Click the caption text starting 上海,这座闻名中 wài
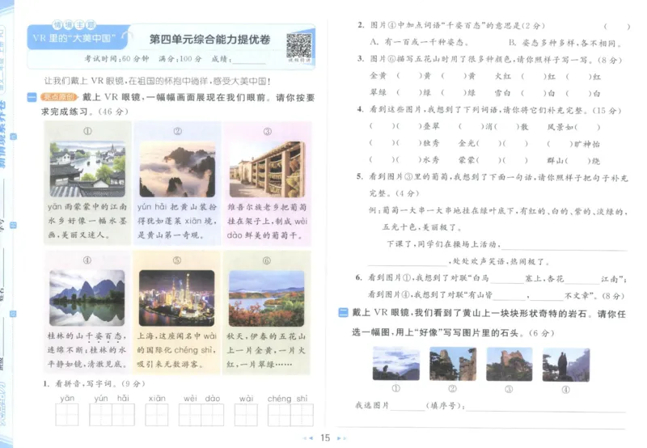 point(176,350)
